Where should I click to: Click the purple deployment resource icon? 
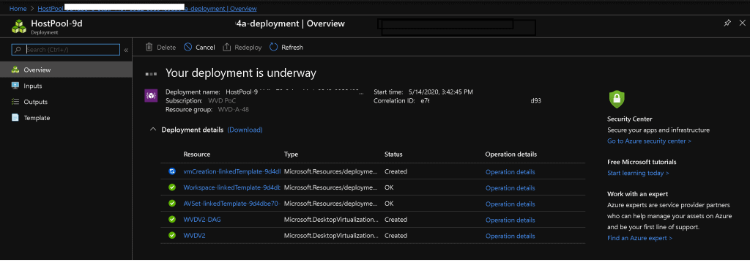point(151,96)
